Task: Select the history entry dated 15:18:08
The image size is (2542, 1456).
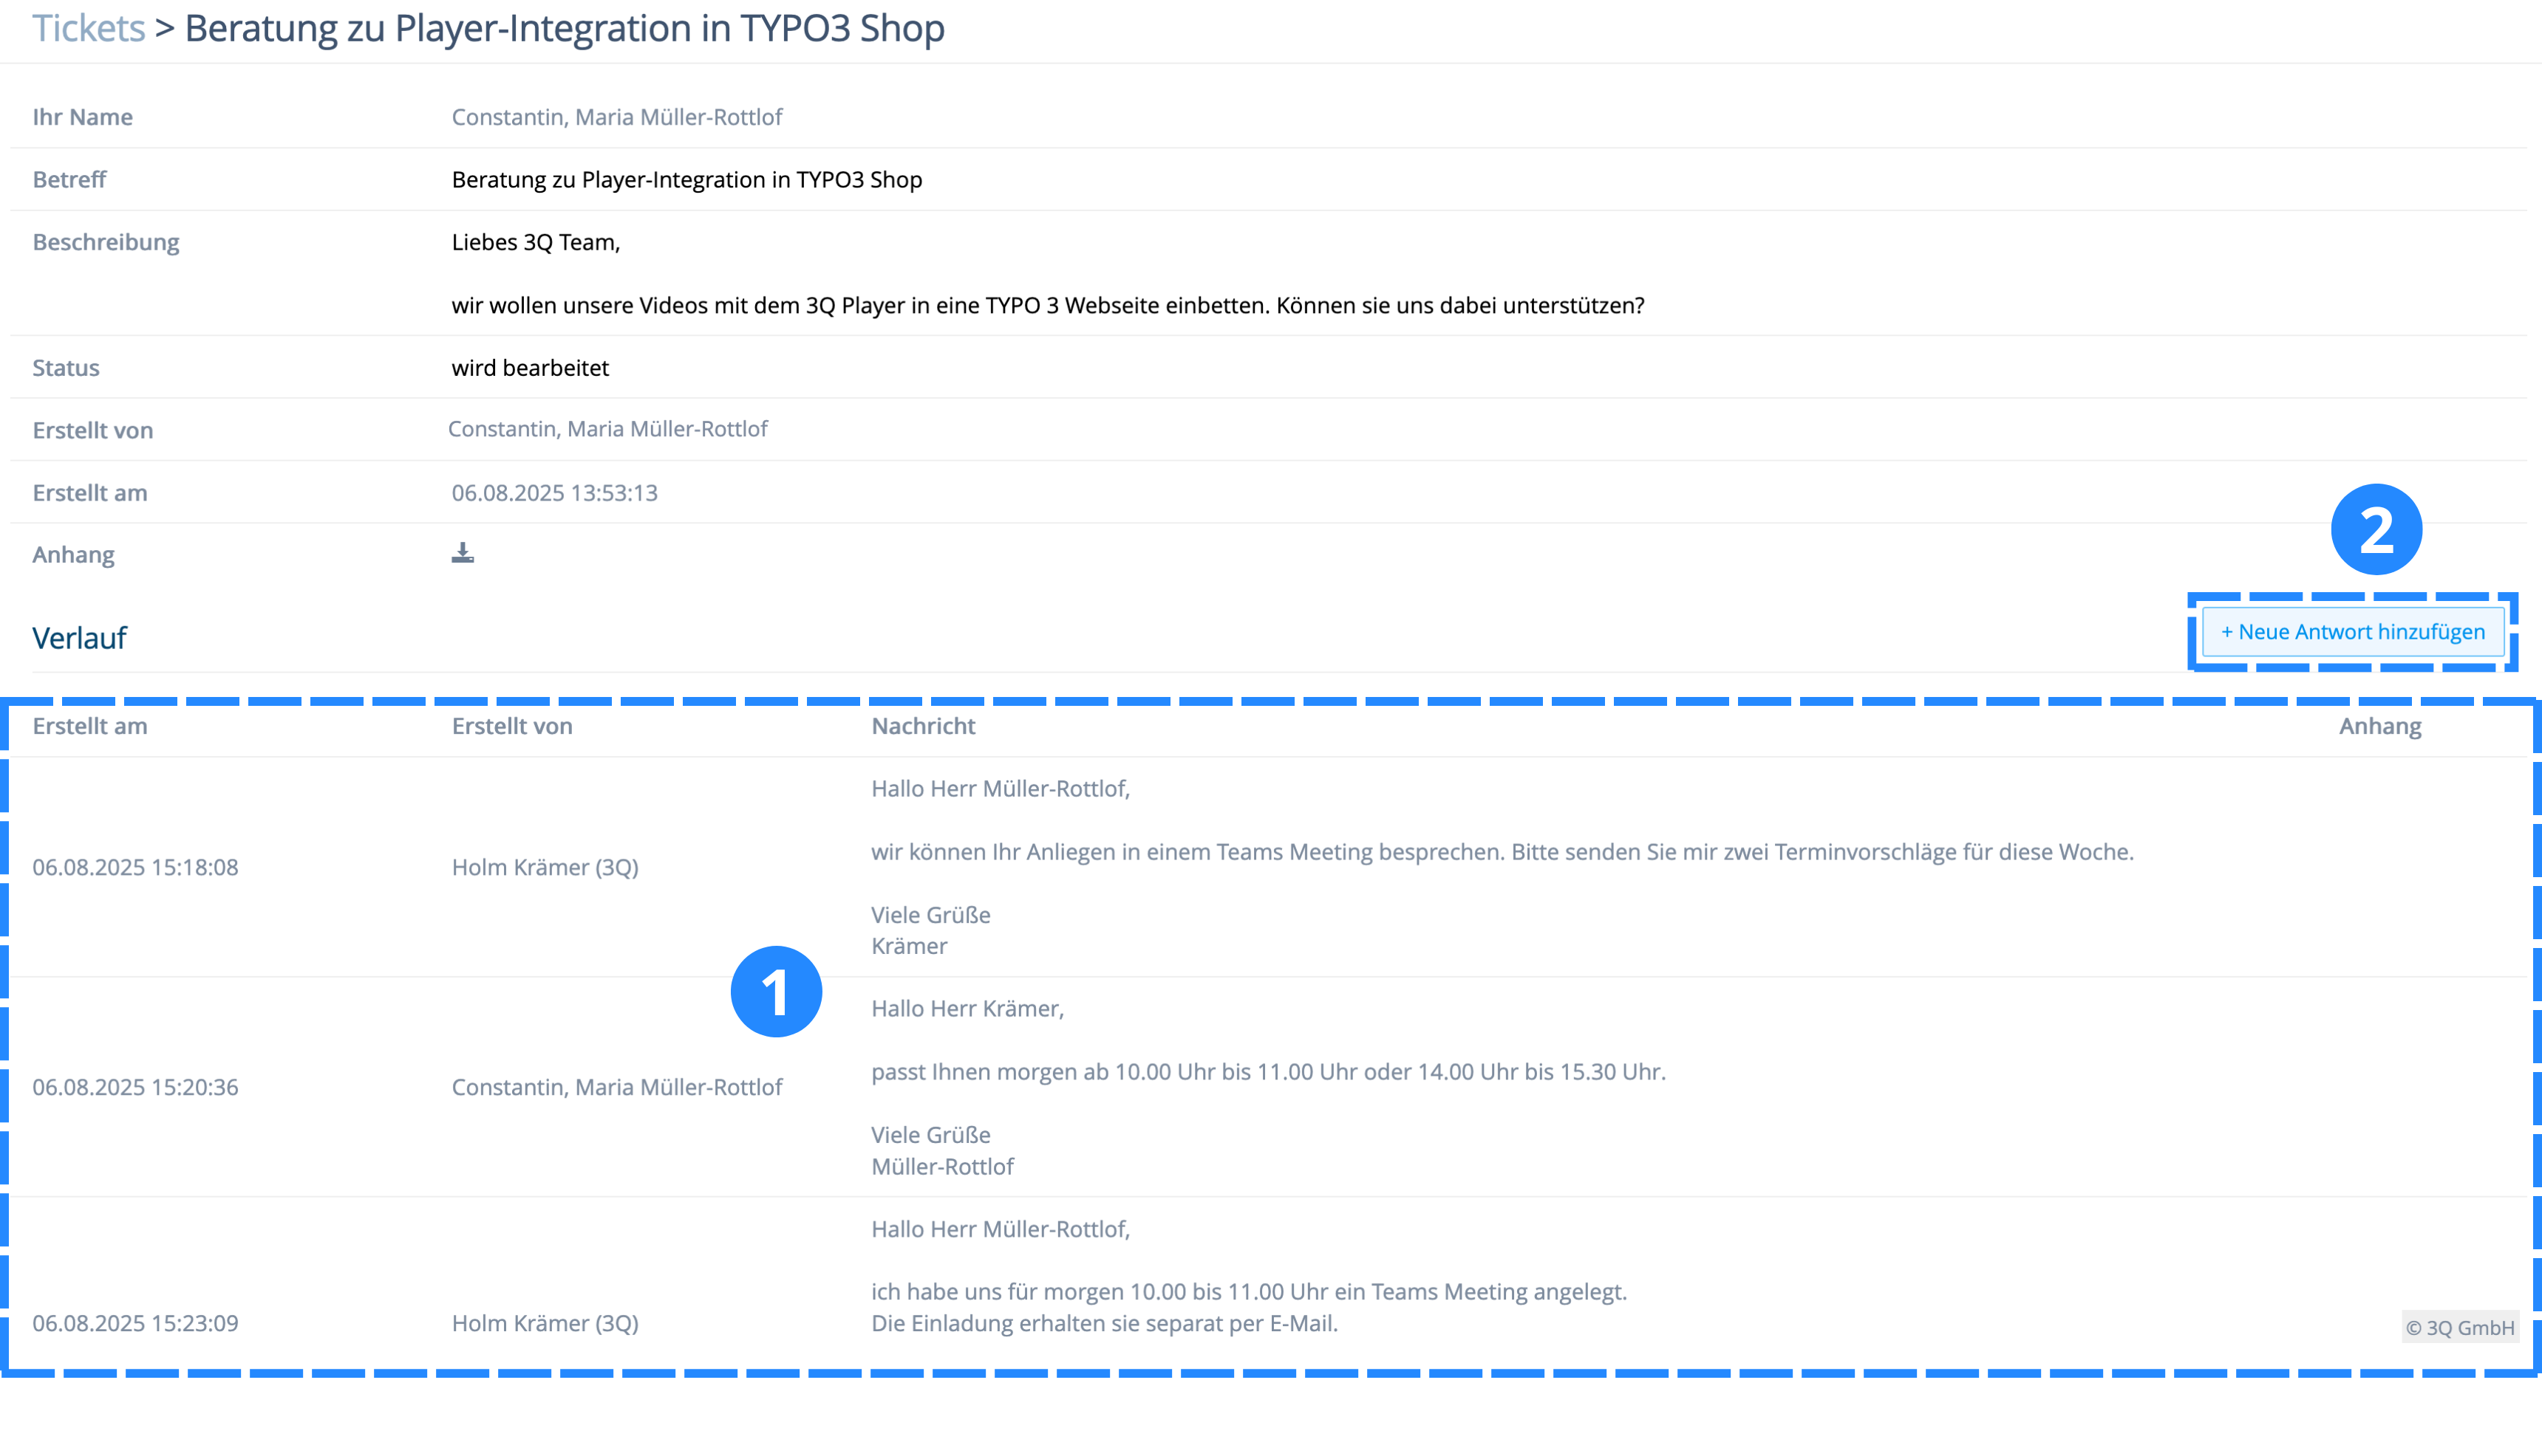Action: coord(135,867)
